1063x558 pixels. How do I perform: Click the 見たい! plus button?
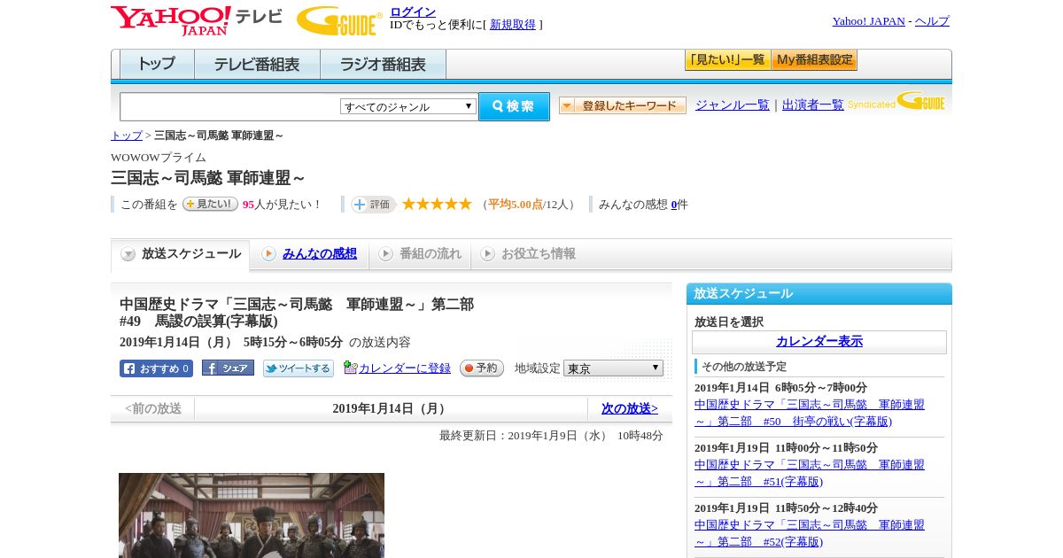pyautogui.click(x=210, y=204)
